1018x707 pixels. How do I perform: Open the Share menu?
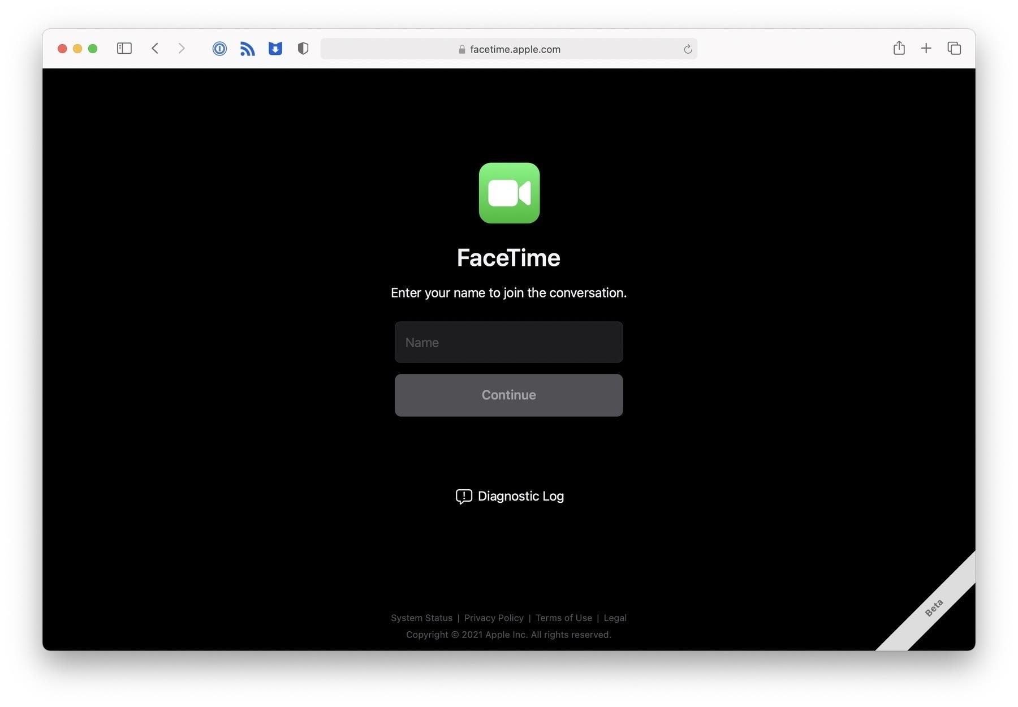(x=899, y=49)
